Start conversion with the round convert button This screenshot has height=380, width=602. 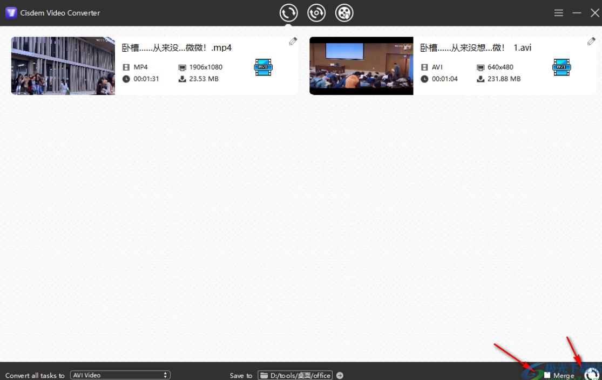click(592, 374)
